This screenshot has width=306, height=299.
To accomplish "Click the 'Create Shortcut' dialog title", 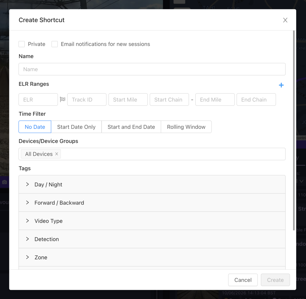I will pos(42,20).
